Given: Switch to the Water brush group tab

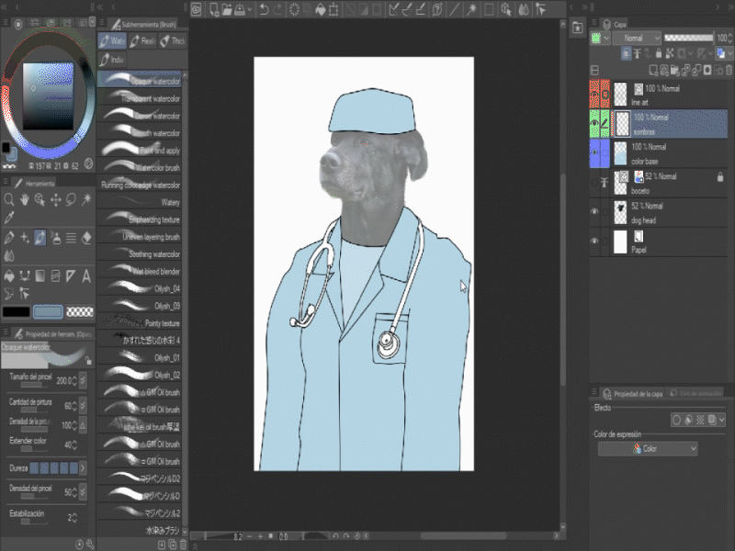Looking at the screenshot, I should click(112, 41).
